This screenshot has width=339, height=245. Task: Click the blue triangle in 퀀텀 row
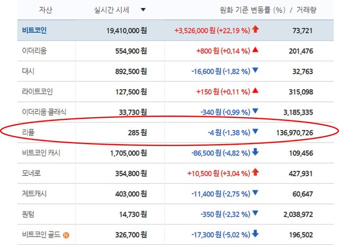(x=255, y=213)
